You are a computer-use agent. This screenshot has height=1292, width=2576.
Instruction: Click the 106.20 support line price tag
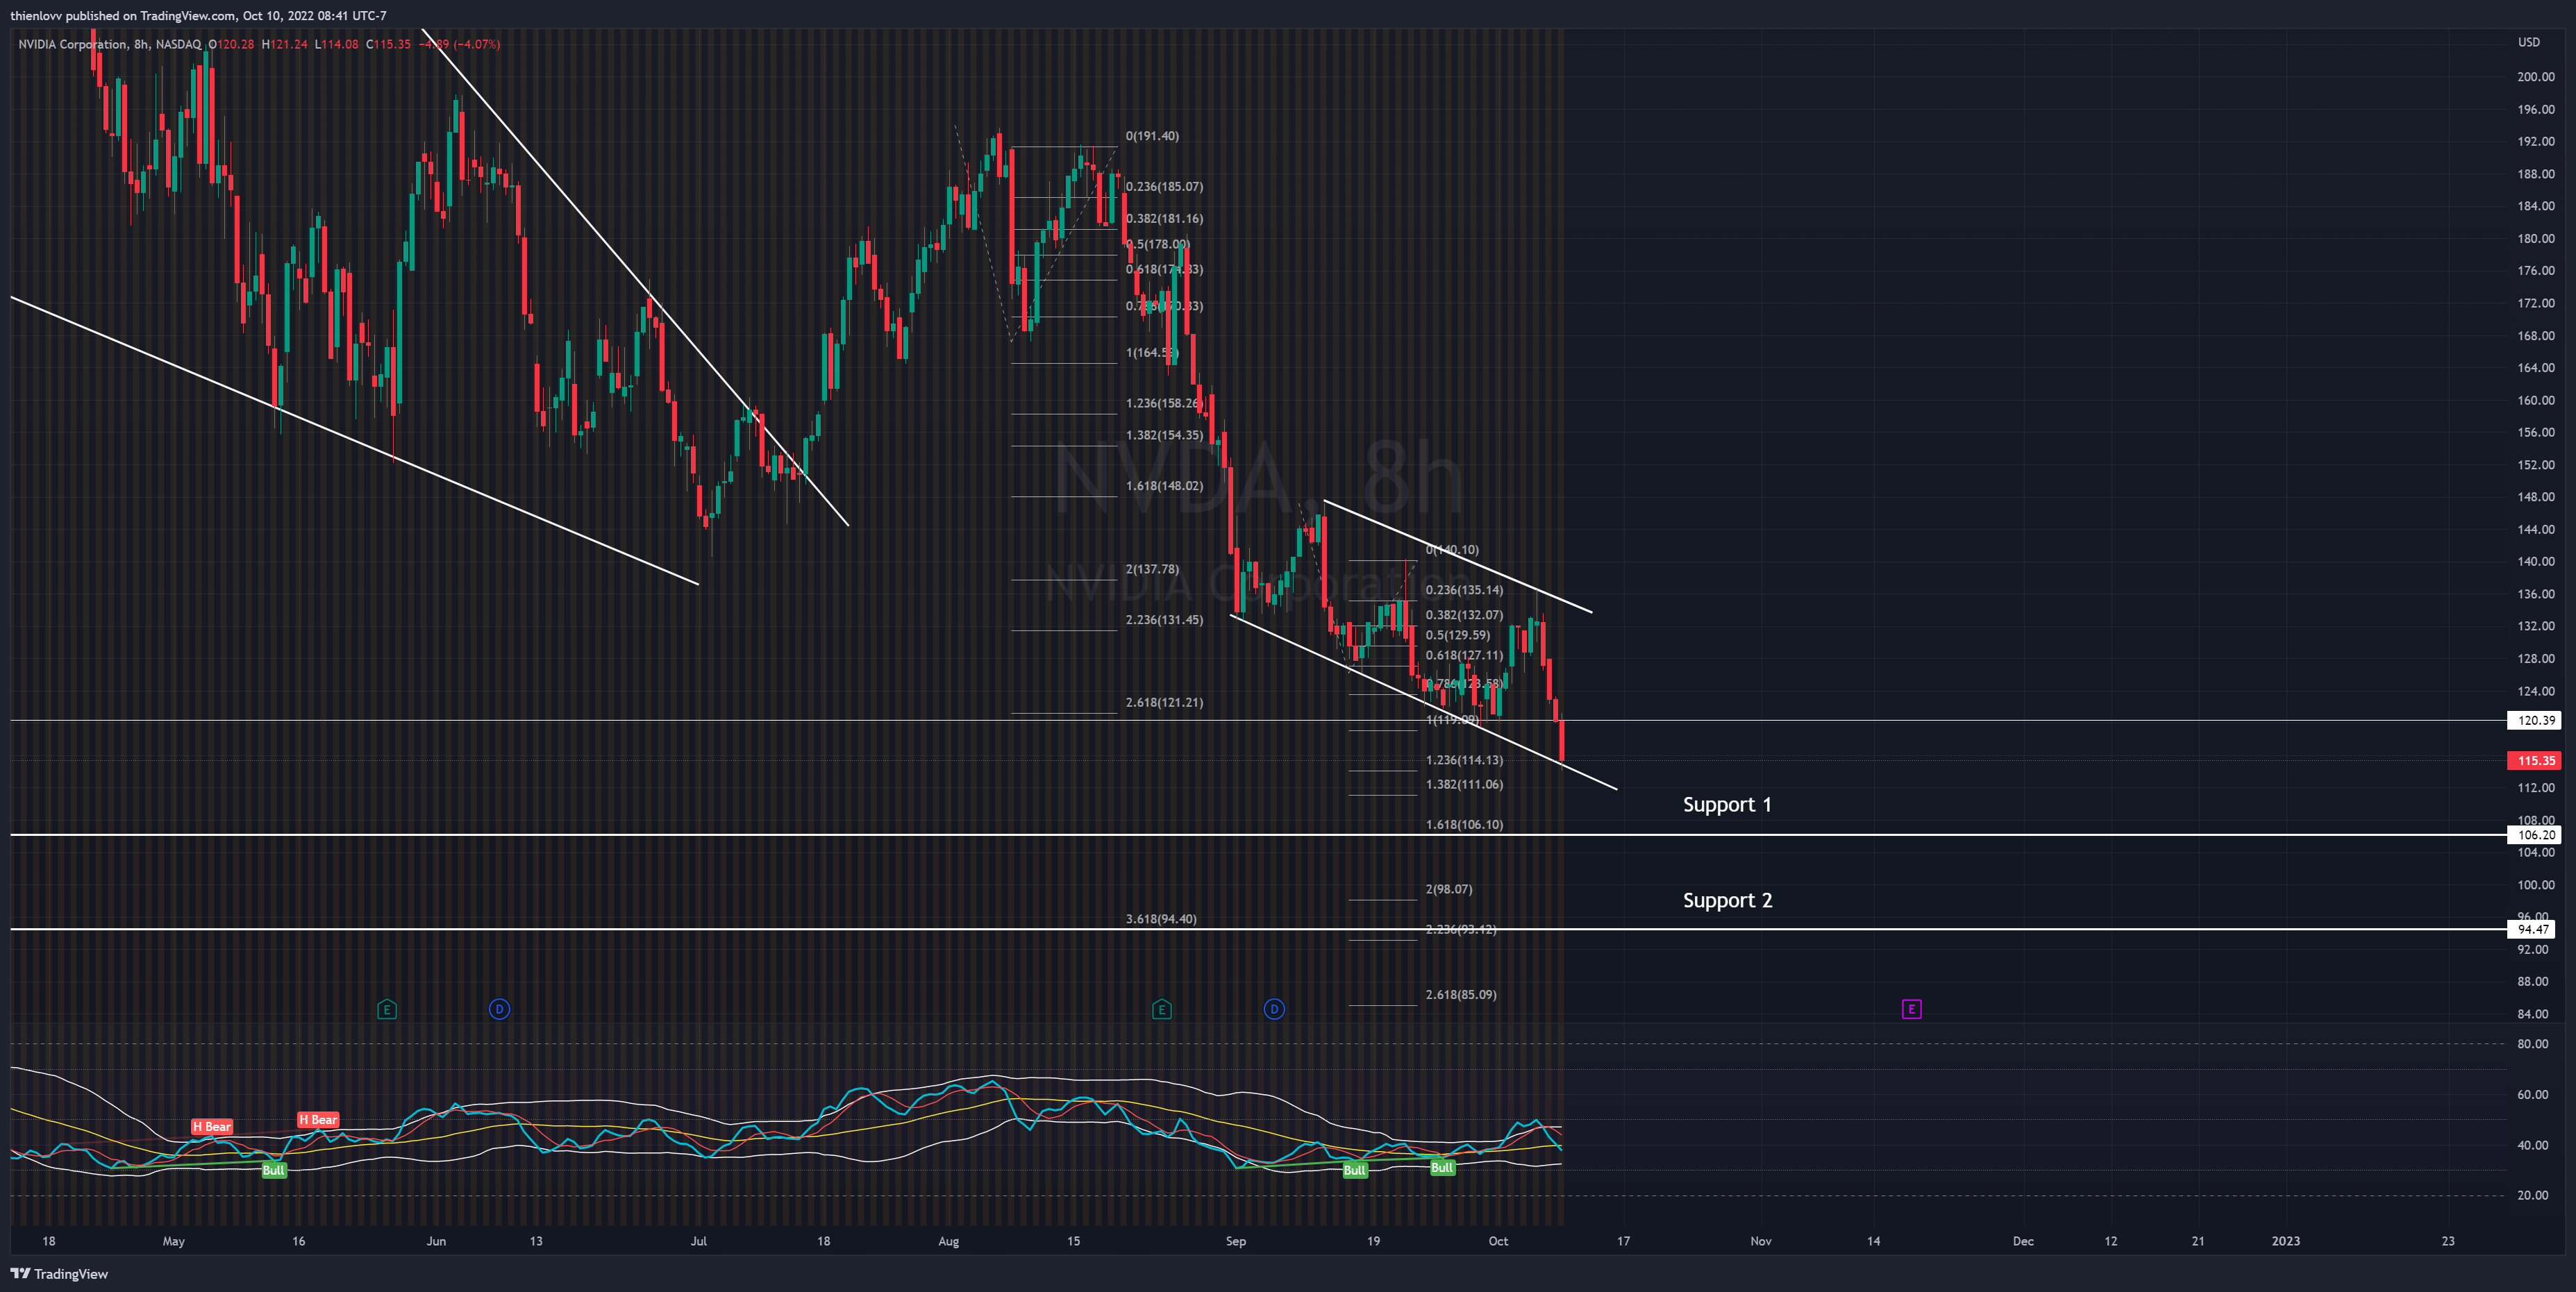point(2534,834)
